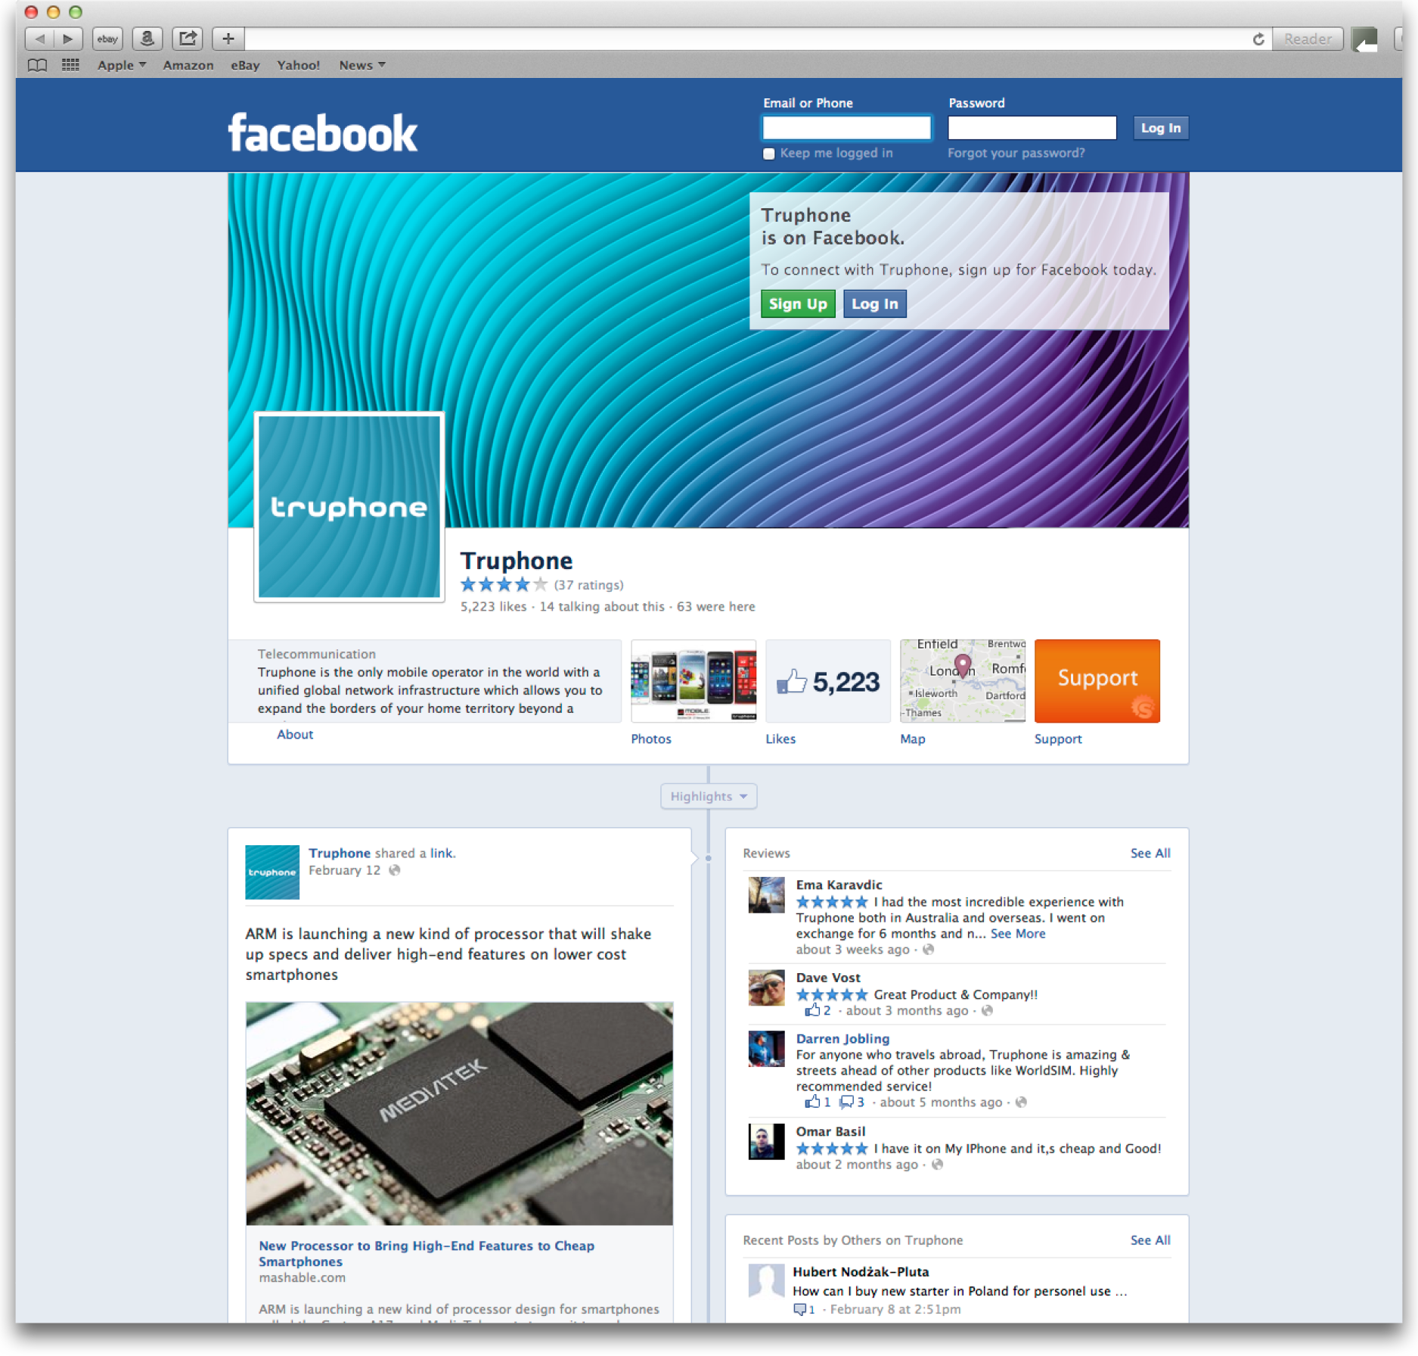The width and height of the screenshot is (1418, 1356).
Task: Click the like icon on Darren Jobling's review
Action: tap(812, 1102)
